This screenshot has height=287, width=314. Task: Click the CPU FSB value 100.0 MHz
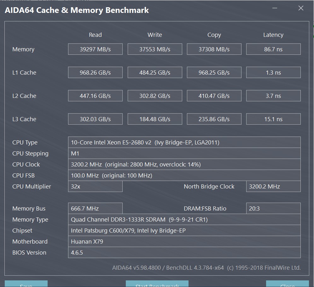pos(184,175)
